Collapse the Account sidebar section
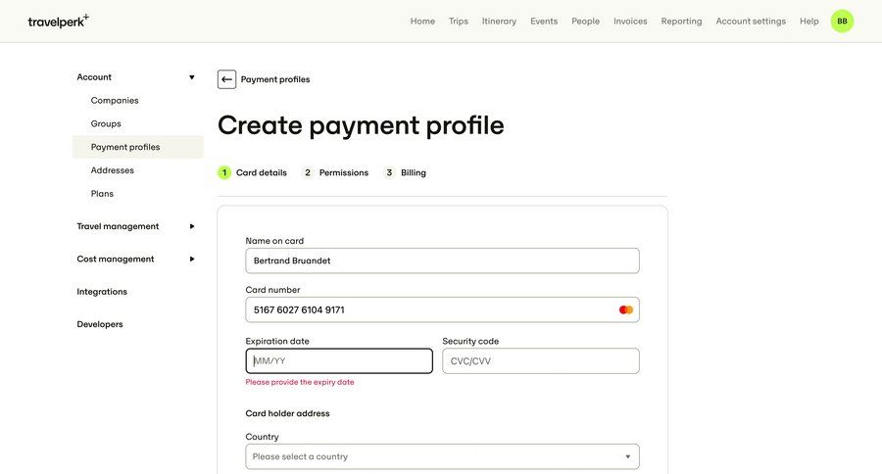 [192, 77]
